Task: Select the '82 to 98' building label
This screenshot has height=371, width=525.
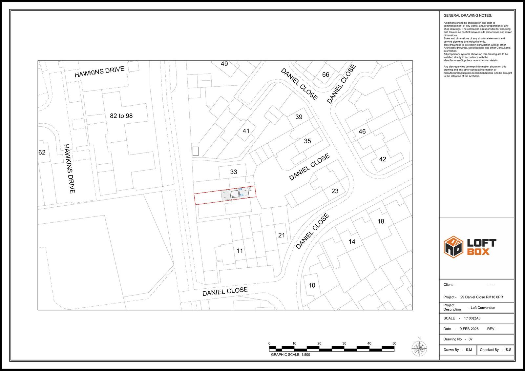Action: 121,116
